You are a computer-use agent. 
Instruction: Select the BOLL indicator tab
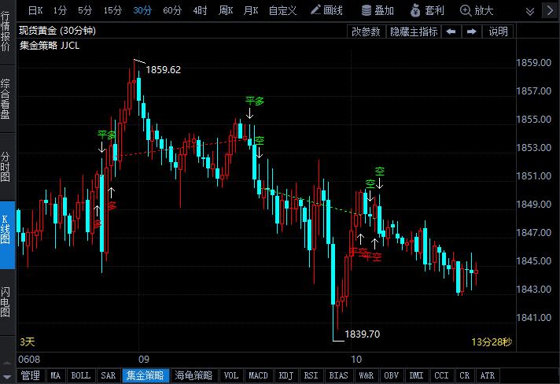[x=81, y=376]
